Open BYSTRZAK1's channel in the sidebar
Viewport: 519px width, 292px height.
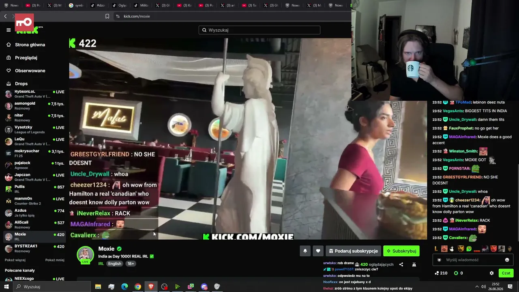pos(34,248)
